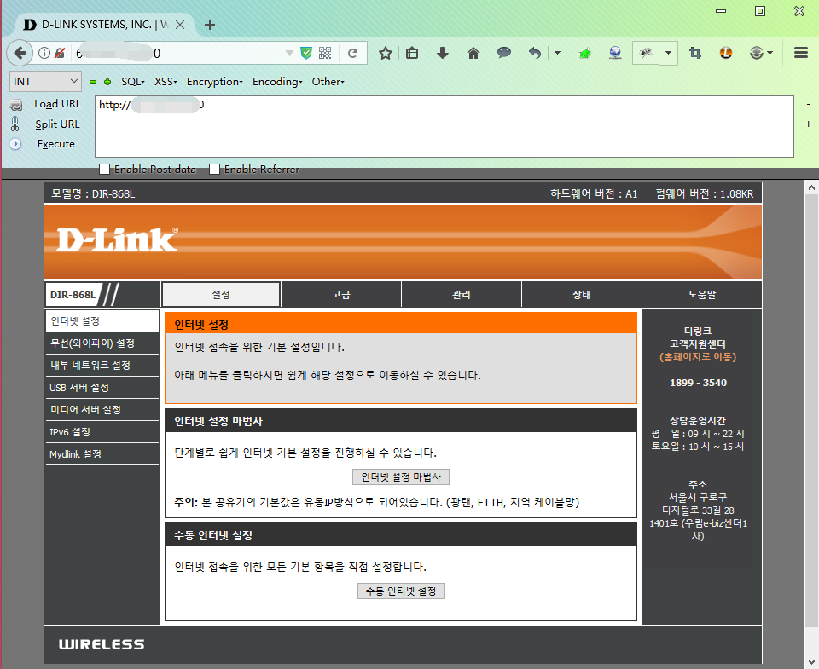Click page scrollbar down arrow
819x669 pixels.
pos(811,661)
